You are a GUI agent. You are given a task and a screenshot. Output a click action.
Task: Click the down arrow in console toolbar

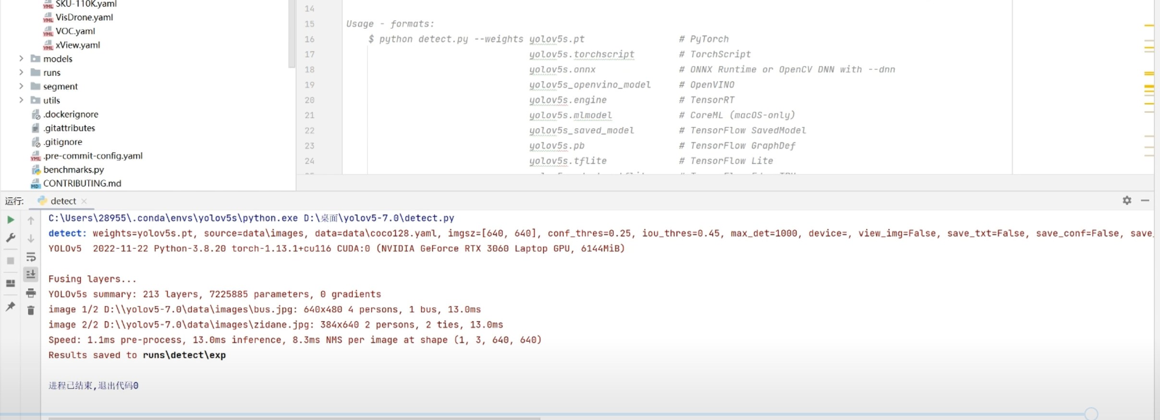tap(31, 238)
